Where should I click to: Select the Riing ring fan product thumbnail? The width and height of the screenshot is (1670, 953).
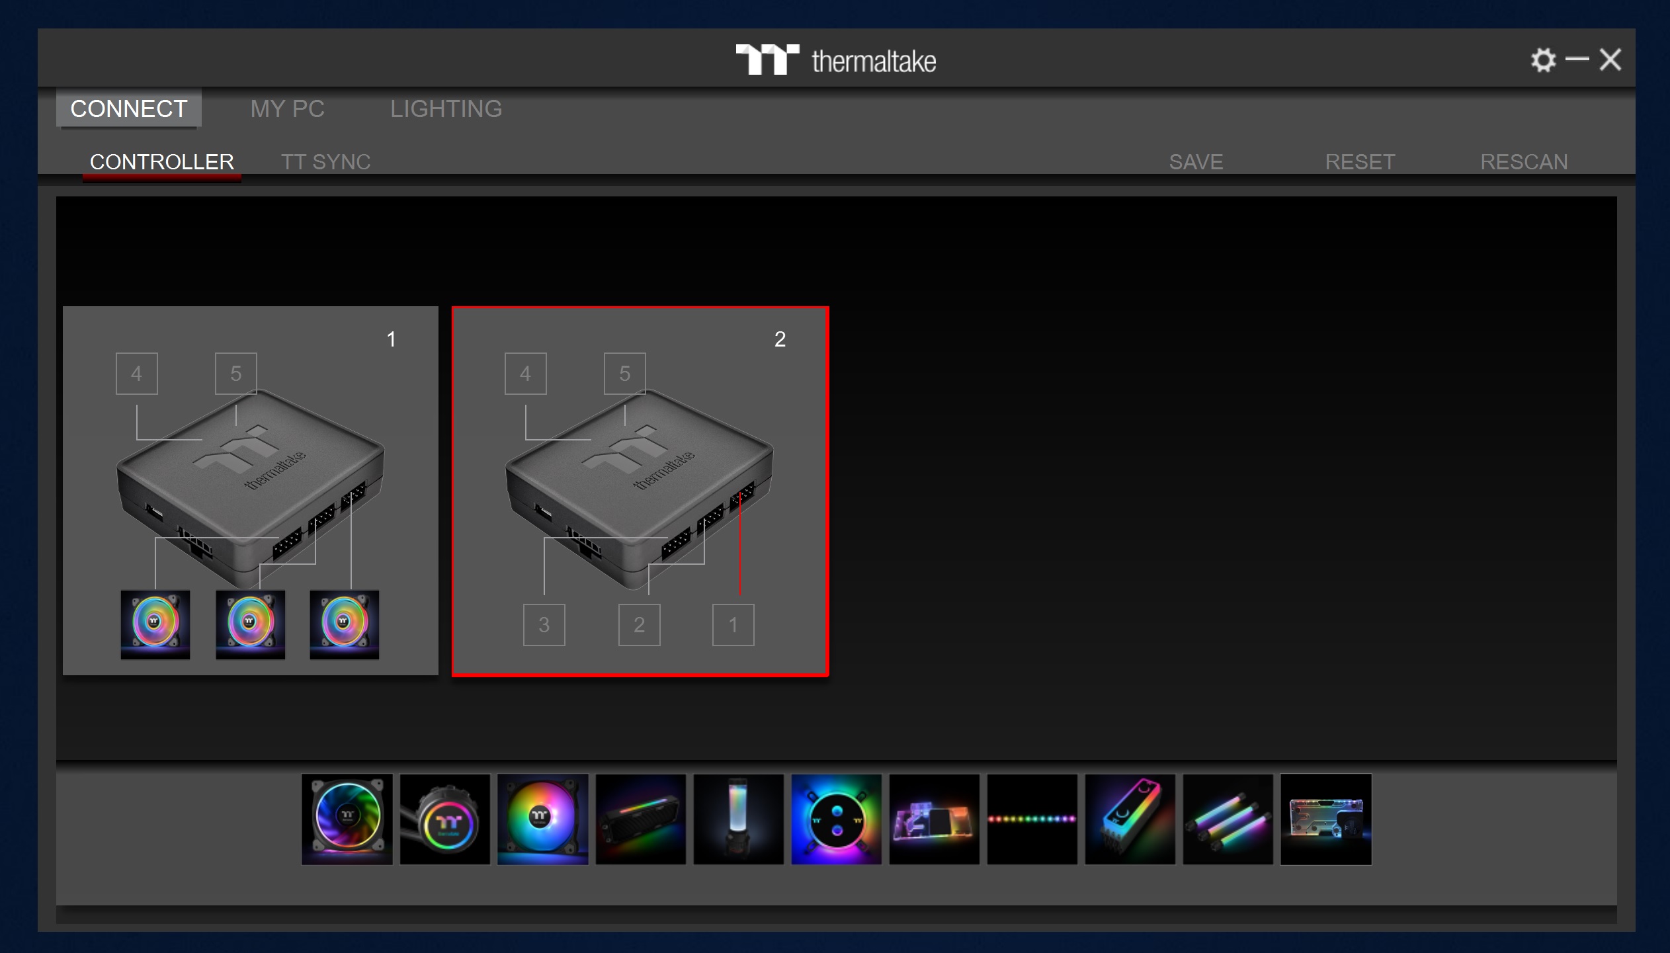pos(347,819)
